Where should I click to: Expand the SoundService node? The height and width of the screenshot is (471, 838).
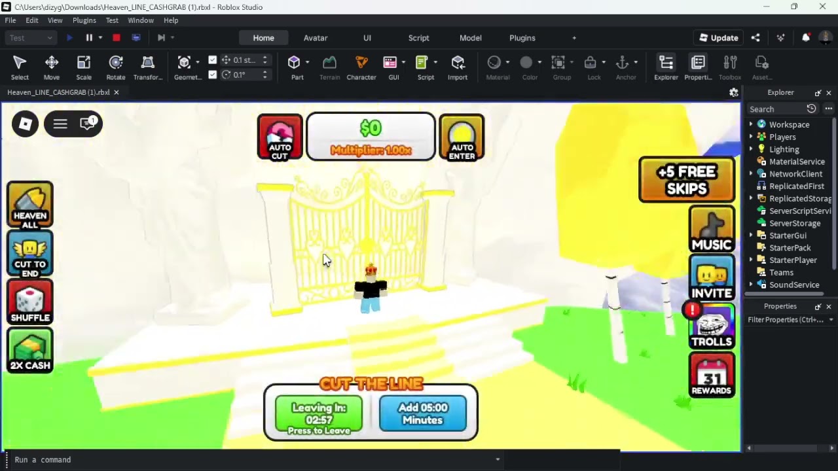(751, 285)
